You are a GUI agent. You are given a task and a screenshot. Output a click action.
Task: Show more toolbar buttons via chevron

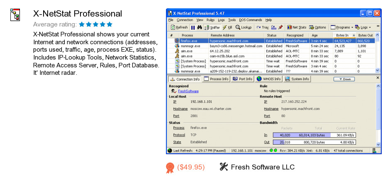click(x=378, y=26)
